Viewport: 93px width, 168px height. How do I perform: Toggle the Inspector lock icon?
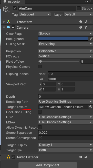pos(87,1)
